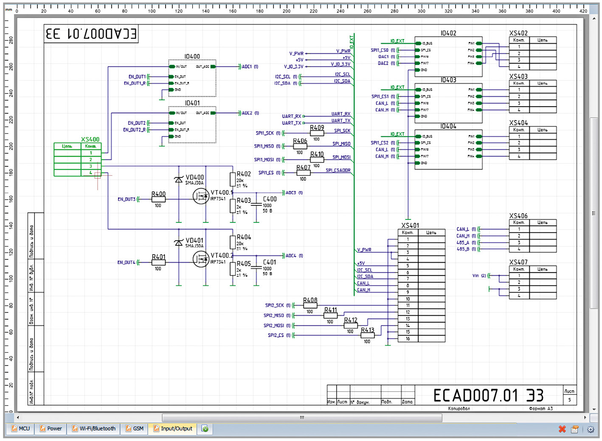This screenshot has height=441, width=602.
Task: Open the sheet properties icon
Action: click(x=575, y=429)
